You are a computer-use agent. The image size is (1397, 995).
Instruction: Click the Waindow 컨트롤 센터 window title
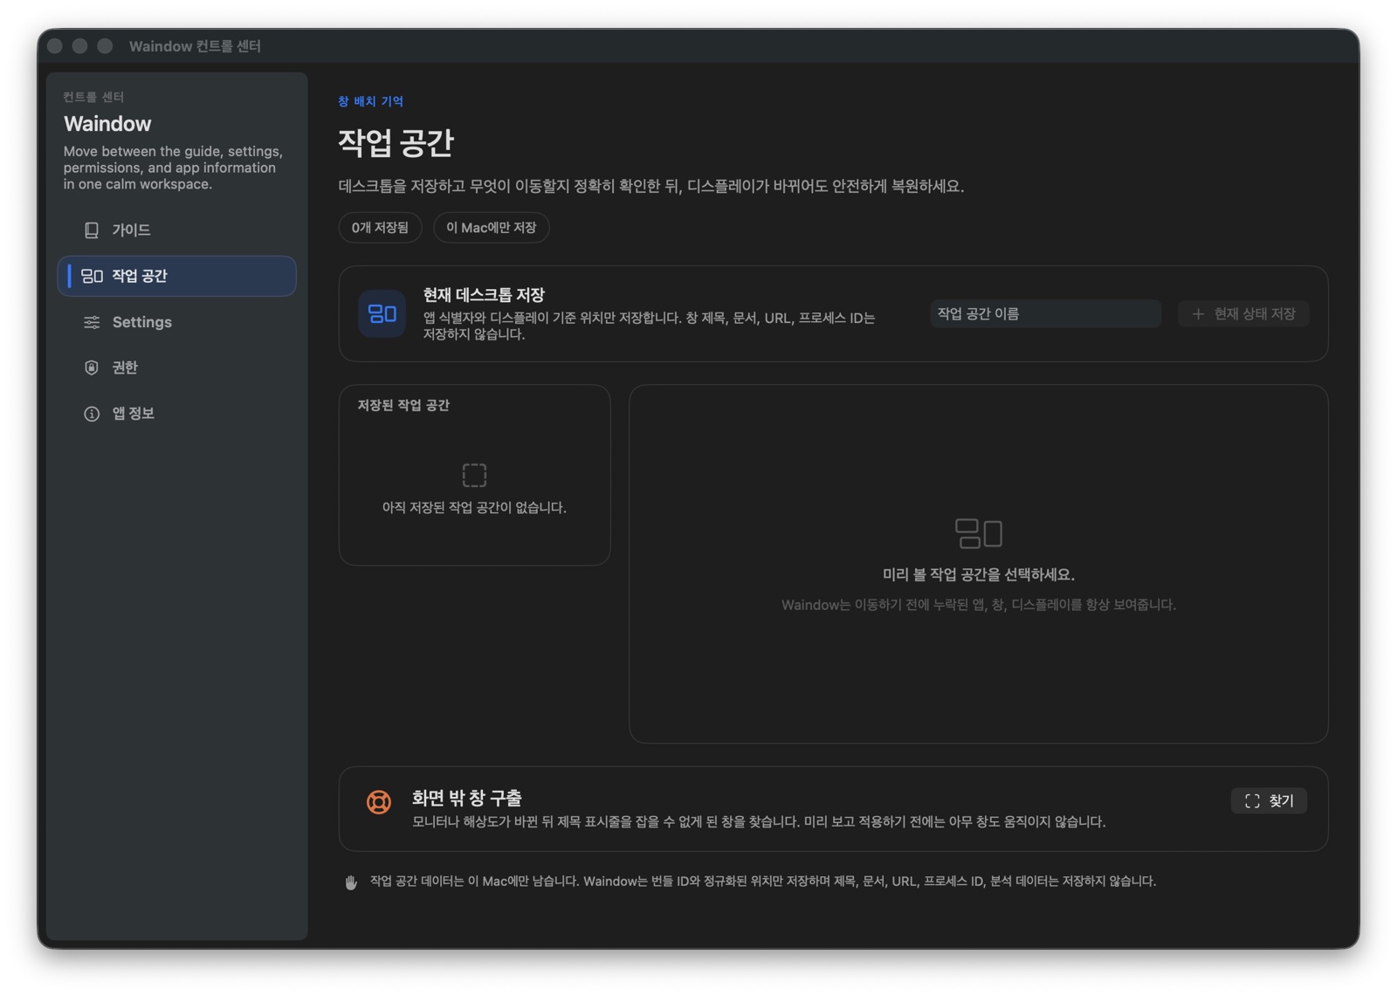point(195,46)
